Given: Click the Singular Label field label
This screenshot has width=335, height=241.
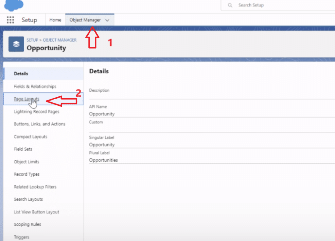Looking at the screenshot, I should click(x=102, y=137).
